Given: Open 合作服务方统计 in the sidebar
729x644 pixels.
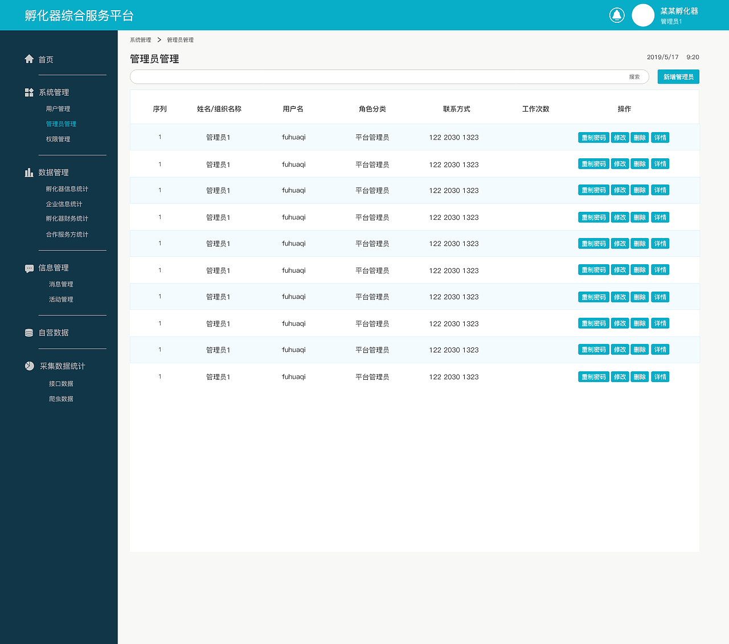Looking at the screenshot, I should point(67,235).
